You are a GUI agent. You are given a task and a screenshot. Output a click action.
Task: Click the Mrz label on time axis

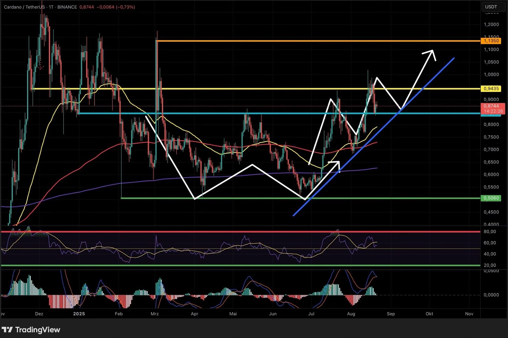(x=155, y=314)
